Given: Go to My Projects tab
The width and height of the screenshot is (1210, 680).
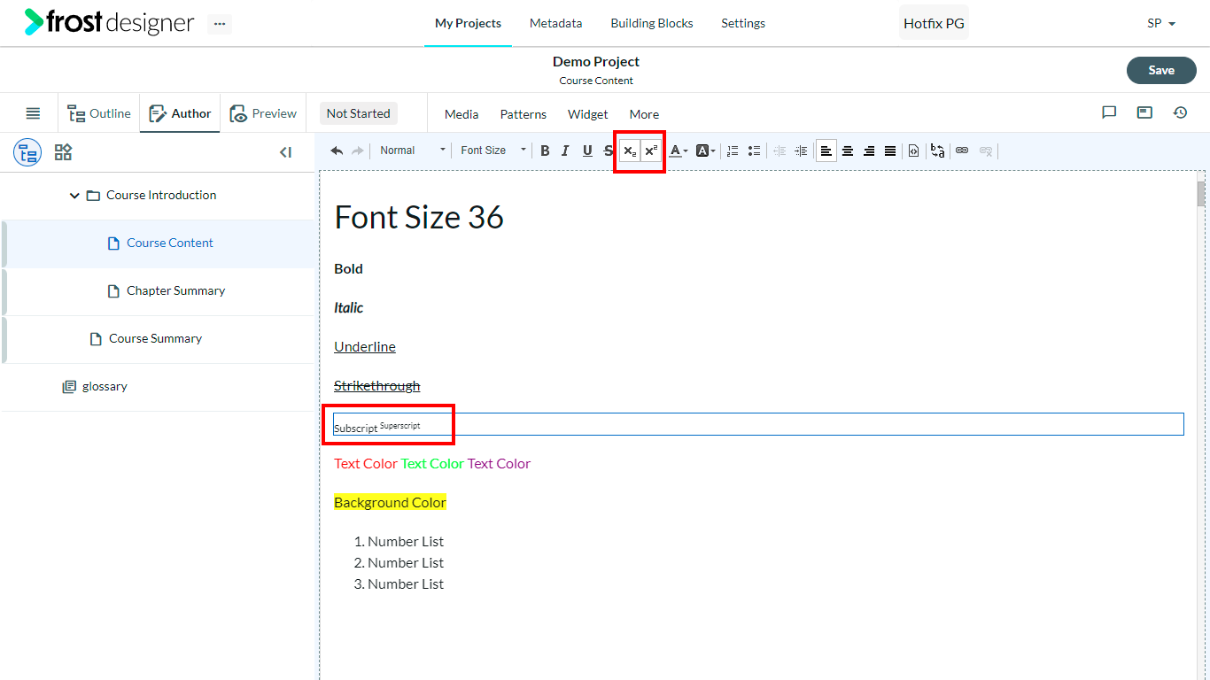Looking at the screenshot, I should coord(468,23).
